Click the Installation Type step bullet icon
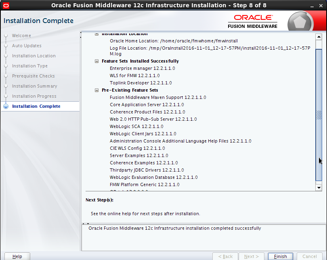The width and height of the screenshot is (327, 260). coord(6,66)
